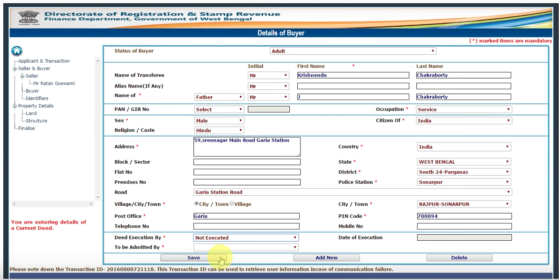The width and height of the screenshot is (559, 280).
Task: Open Road dropdown showing Garia Station Road
Action: 353,192
